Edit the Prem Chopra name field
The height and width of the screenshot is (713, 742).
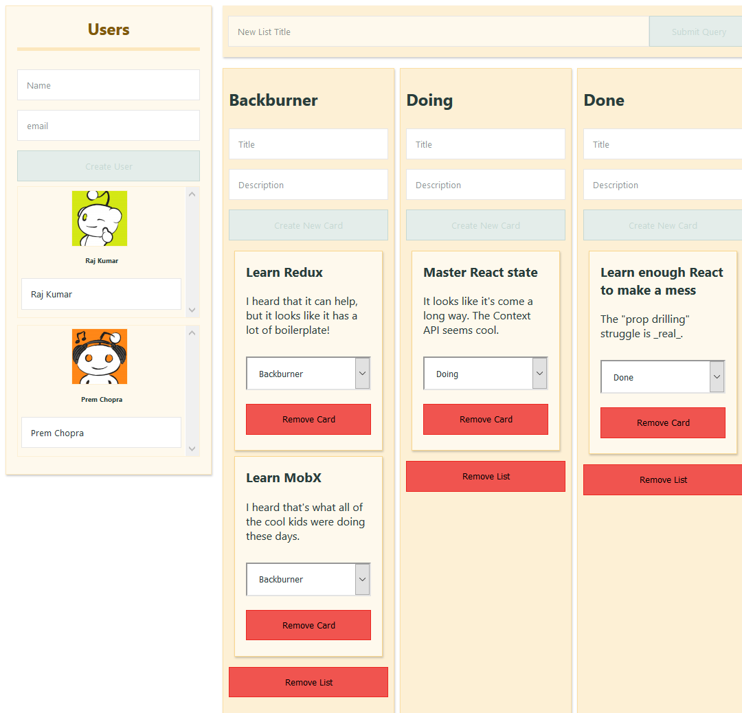click(x=101, y=433)
